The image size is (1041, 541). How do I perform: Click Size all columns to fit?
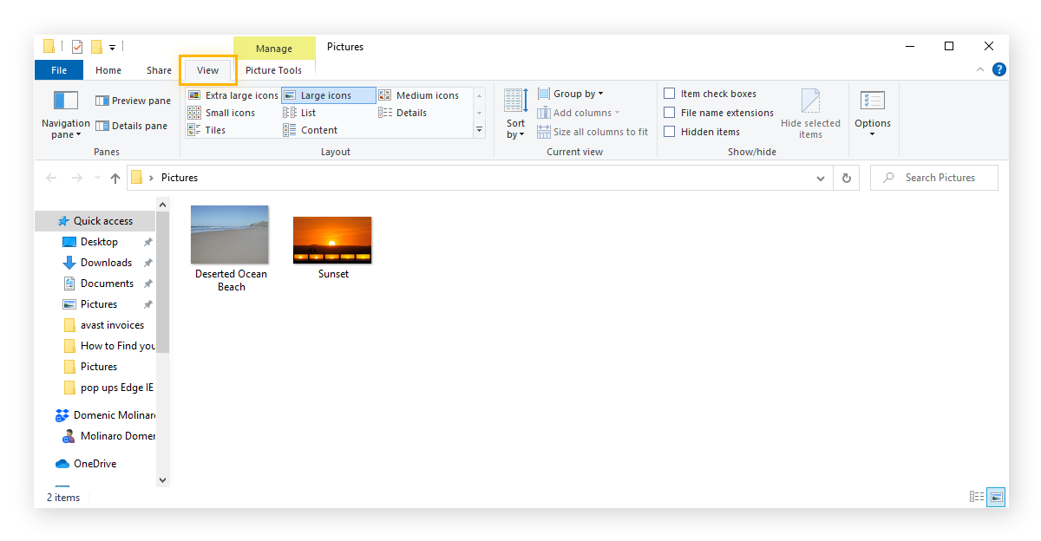tap(592, 132)
